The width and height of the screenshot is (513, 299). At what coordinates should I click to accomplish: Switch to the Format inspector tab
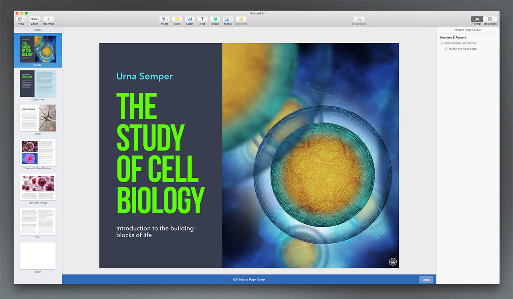[477, 19]
